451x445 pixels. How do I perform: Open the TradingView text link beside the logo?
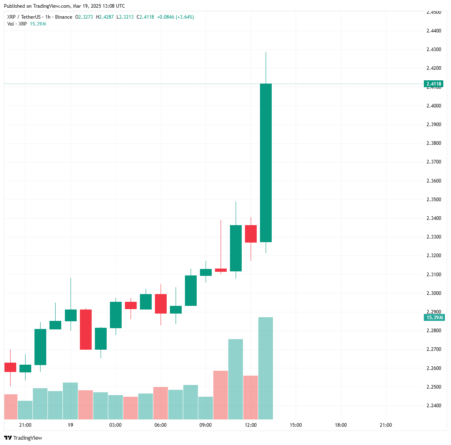pyautogui.click(x=28, y=438)
